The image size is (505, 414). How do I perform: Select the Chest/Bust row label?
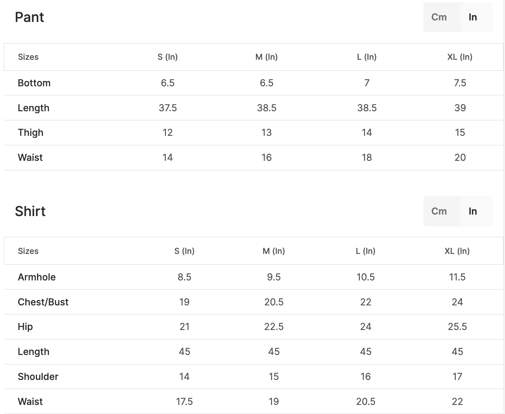tap(43, 302)
